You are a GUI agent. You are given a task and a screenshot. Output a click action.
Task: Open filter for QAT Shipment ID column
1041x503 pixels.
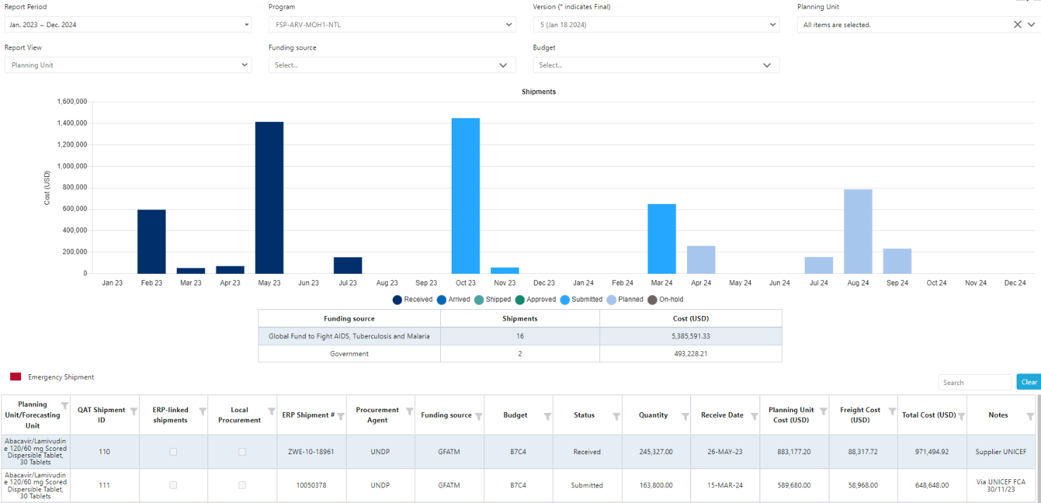click(x=134, y=411)
